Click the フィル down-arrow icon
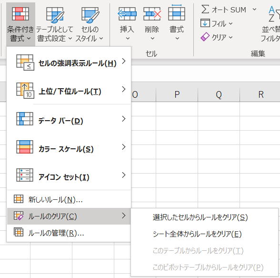This screenshot has height=278, width=280. tap(205, 23)
